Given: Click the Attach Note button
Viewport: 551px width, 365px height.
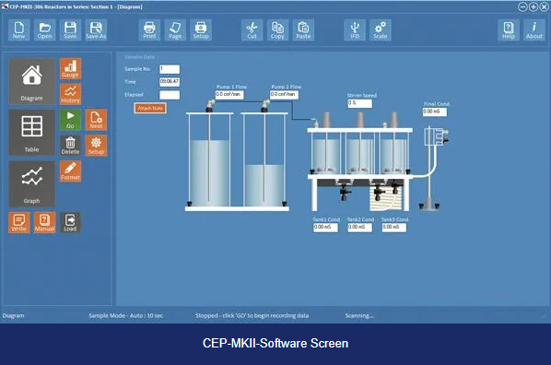Looking at the screenshot, I should tap(150, 108).
